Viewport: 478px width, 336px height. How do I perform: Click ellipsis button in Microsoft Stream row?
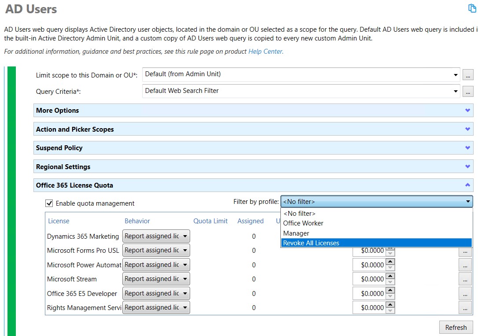click(x=465, y=279)
